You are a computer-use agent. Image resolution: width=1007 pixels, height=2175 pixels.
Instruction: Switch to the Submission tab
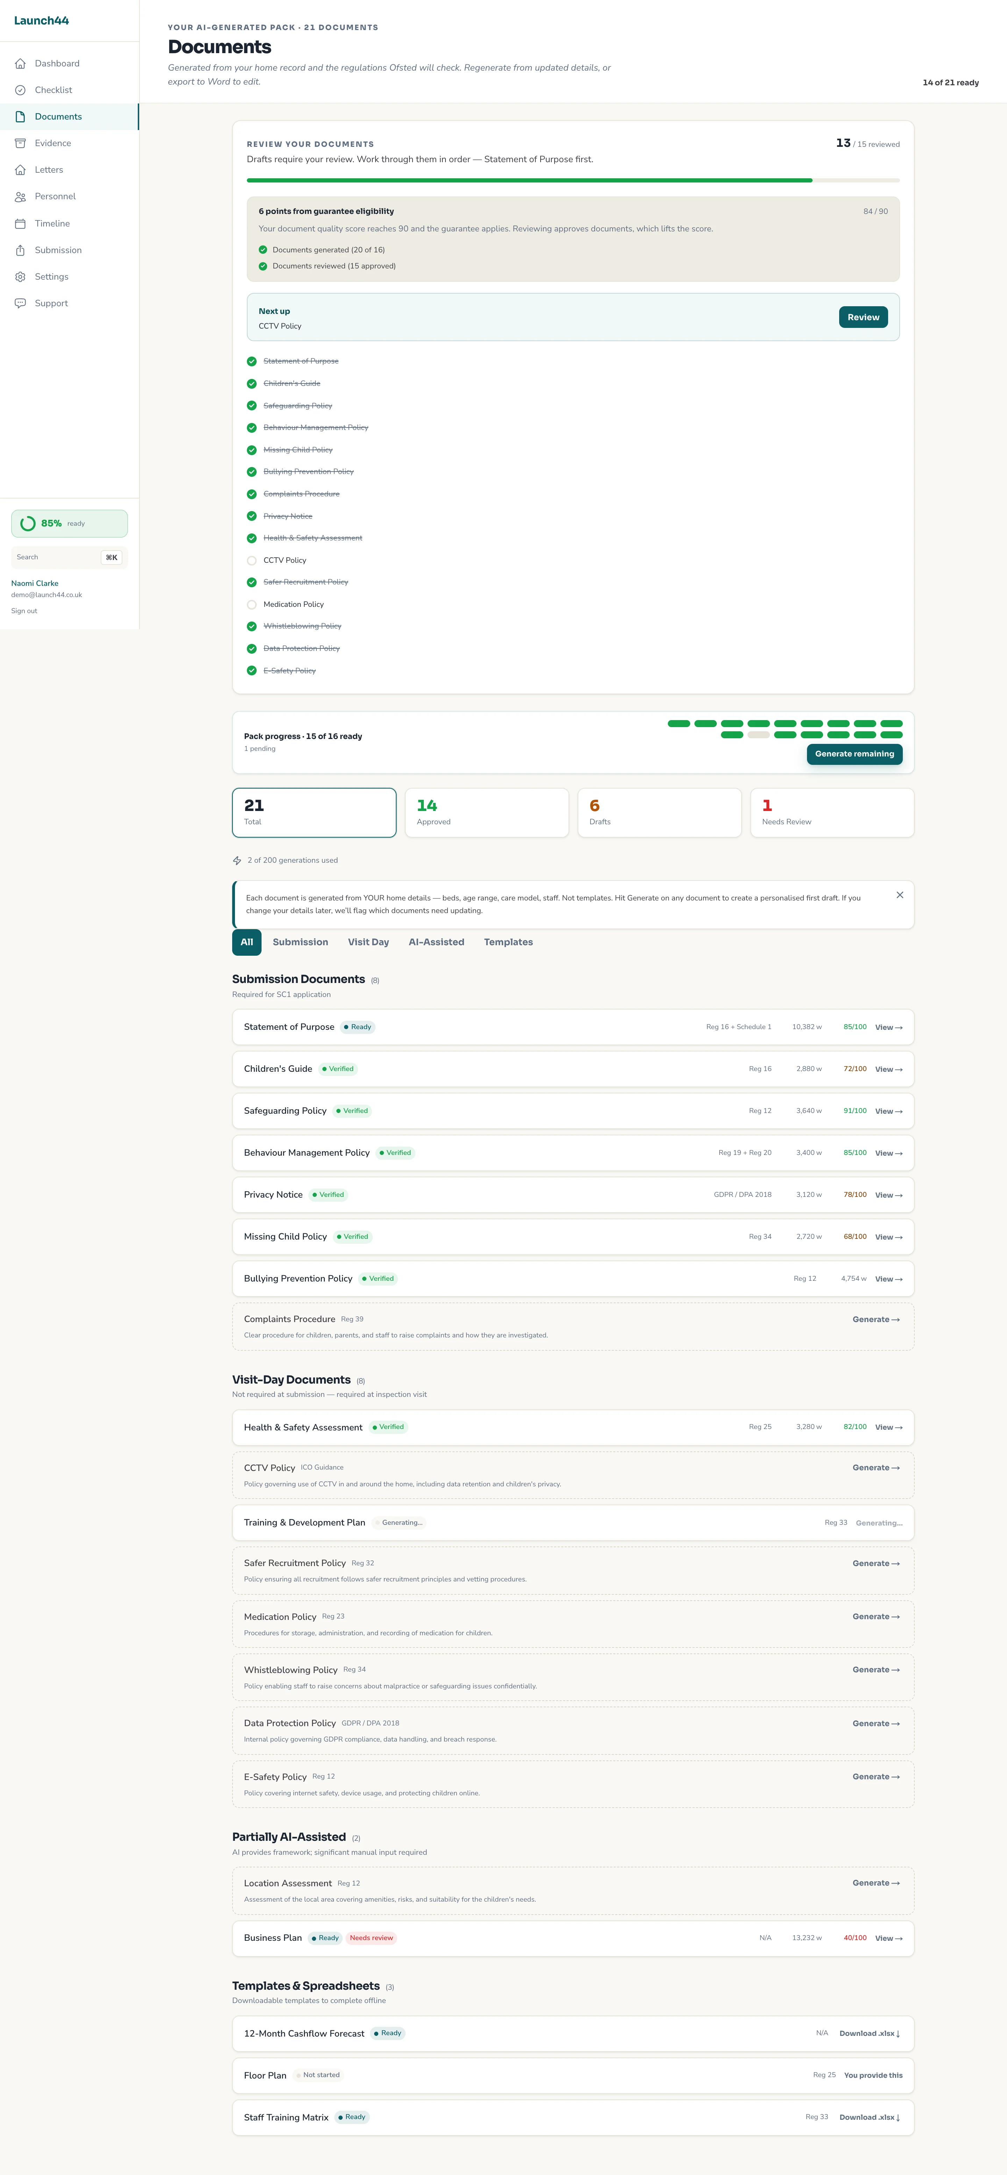click(x=300, y=942)
